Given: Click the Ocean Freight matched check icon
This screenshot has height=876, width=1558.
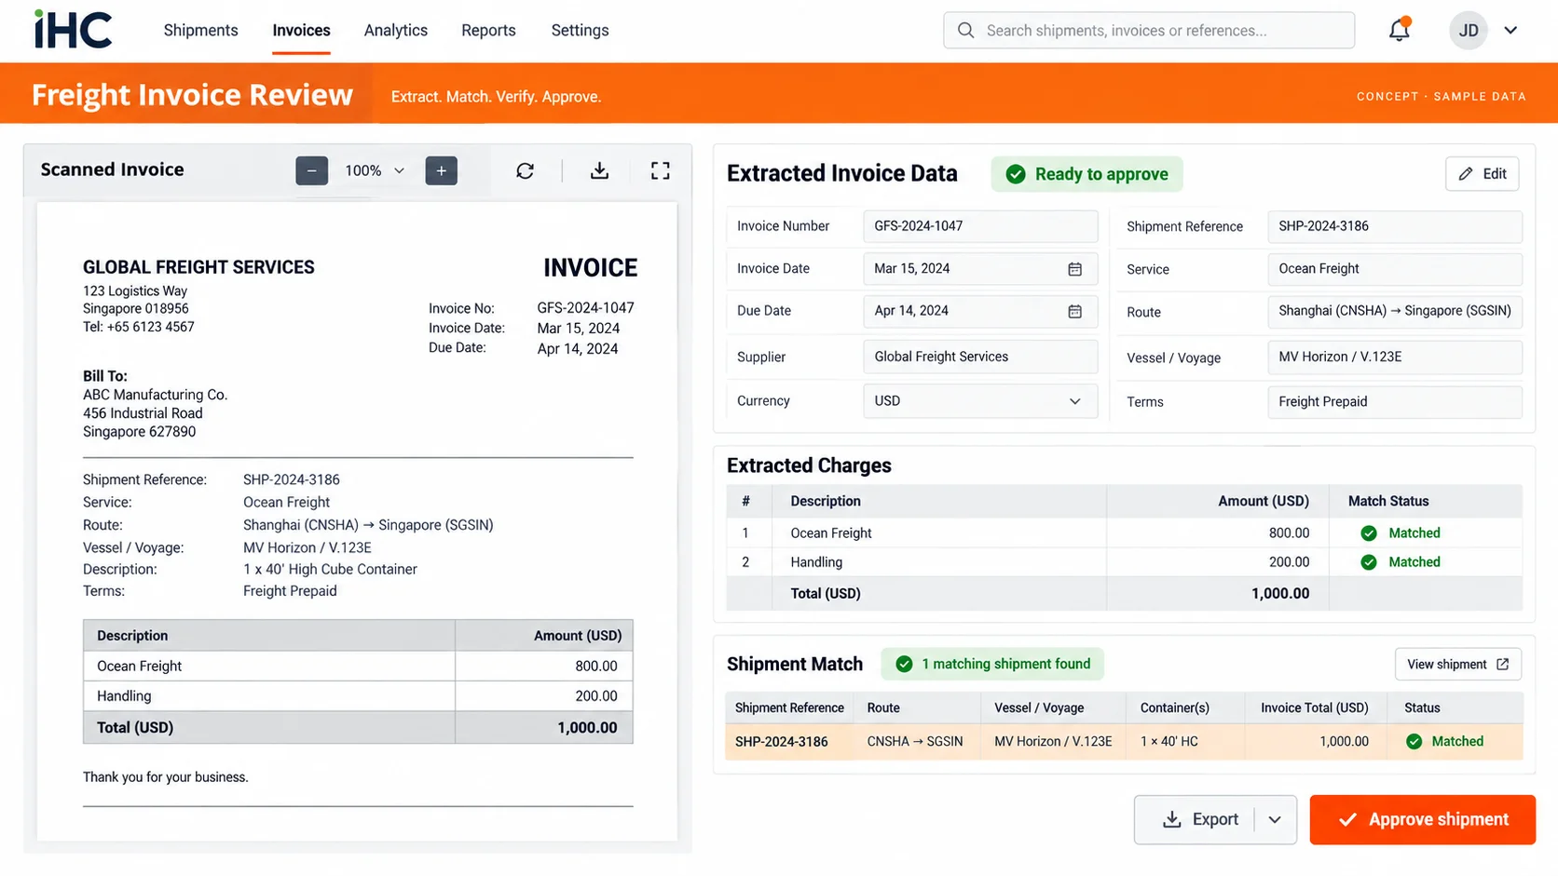Looking at the screenshot, I should click(x=1369, y=533).
